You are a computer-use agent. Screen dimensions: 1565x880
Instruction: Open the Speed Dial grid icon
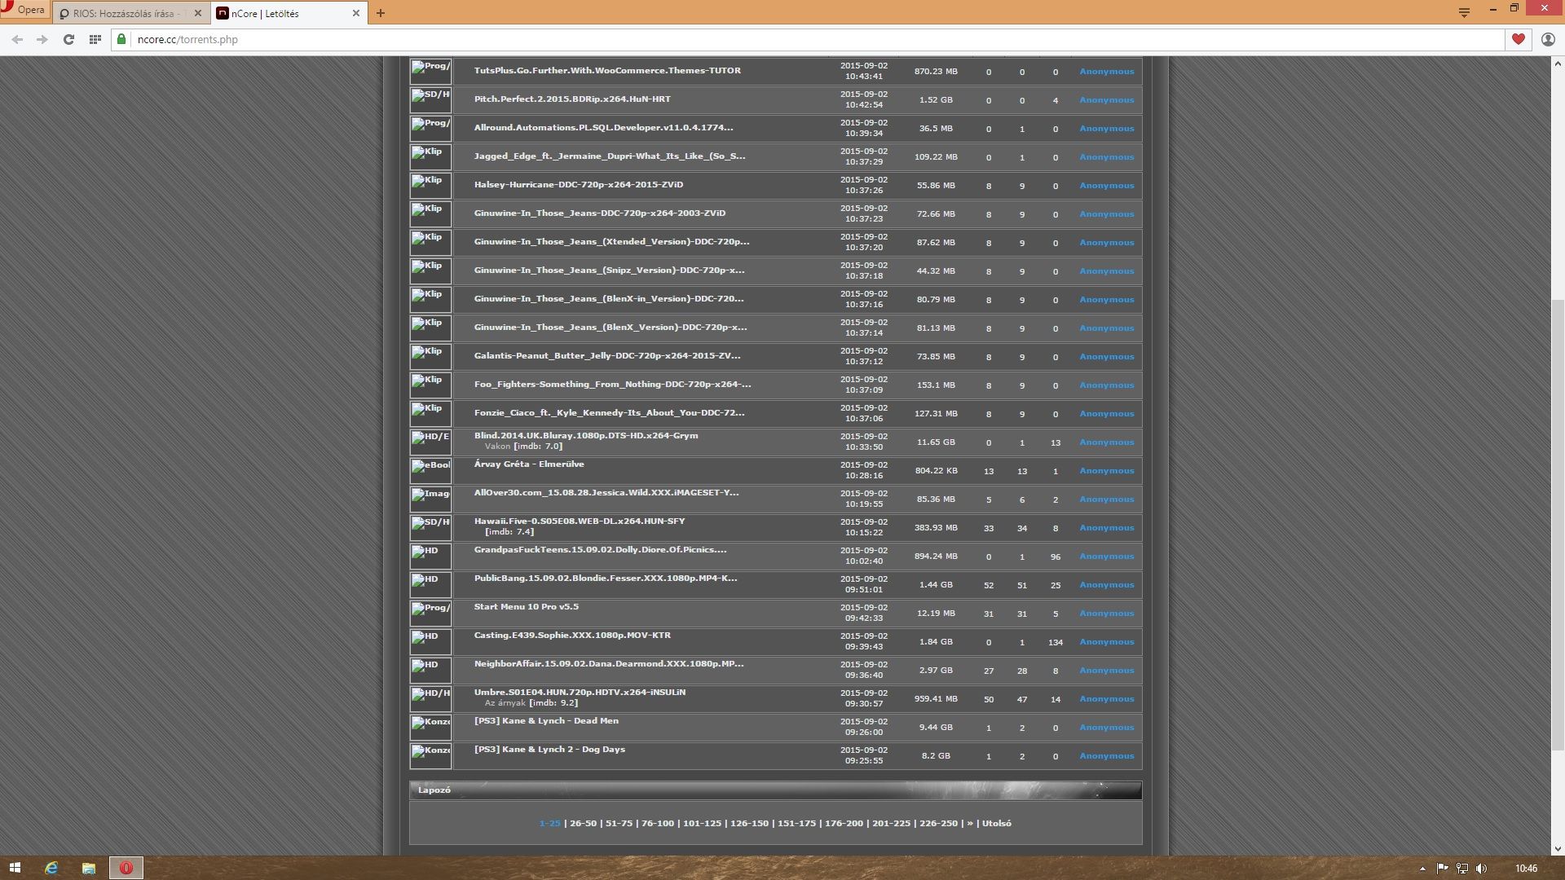coord(95,39)
